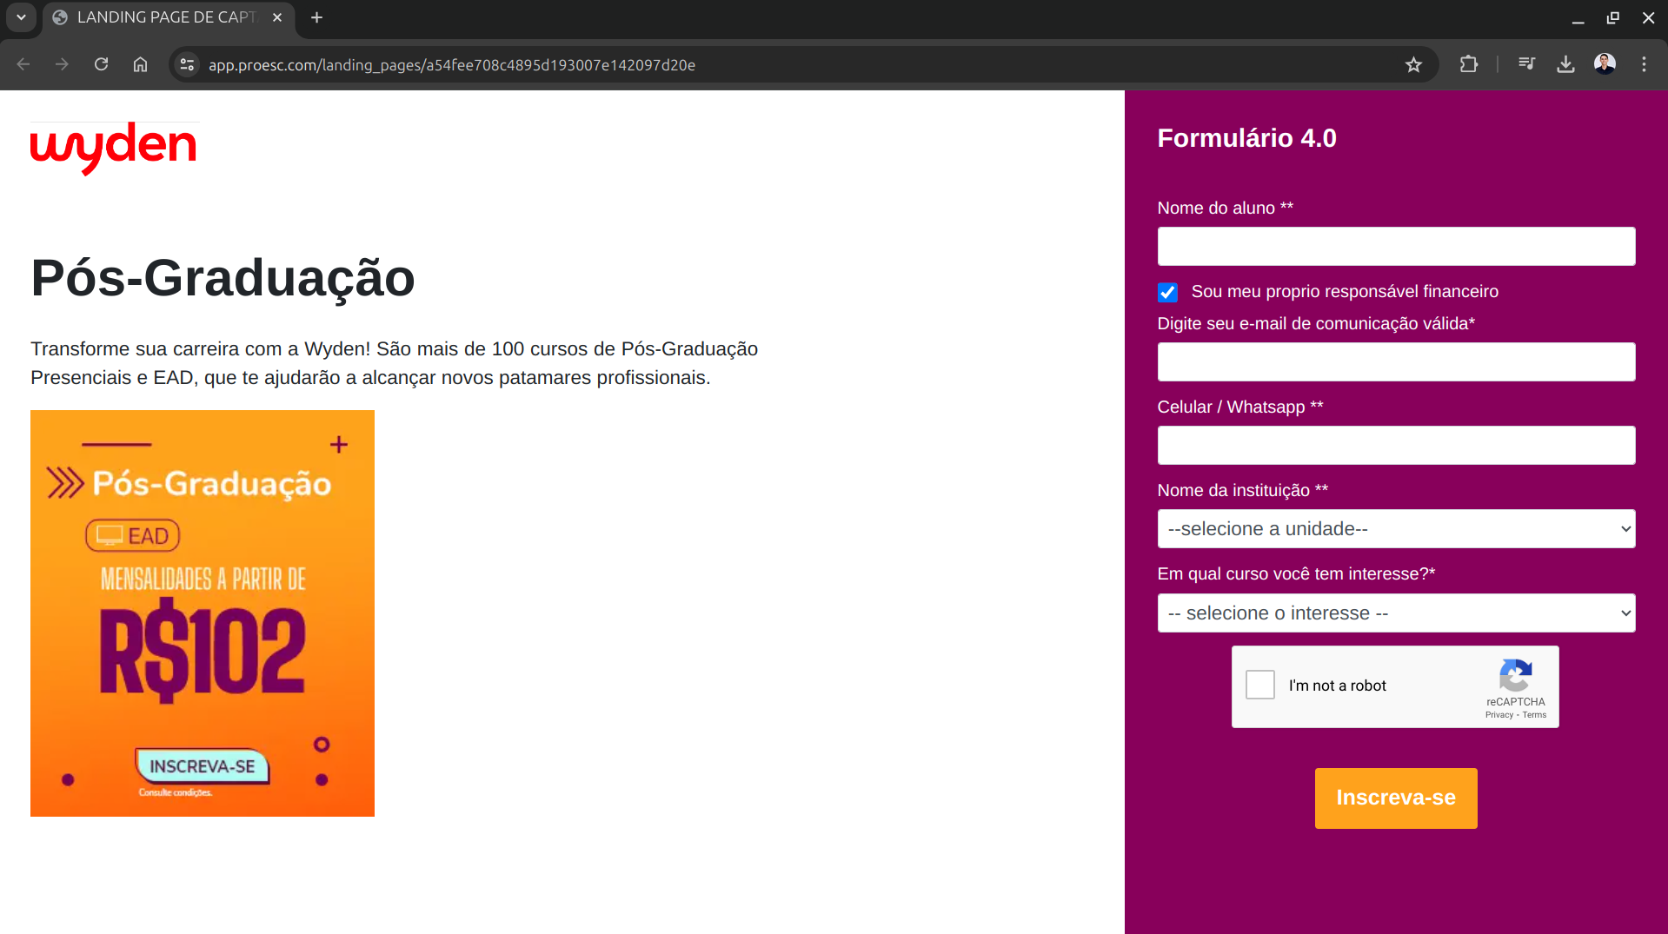Viewport: 1668px width, 934px height.
Task: Bookmark this page with the star icon
Action: click(x=1413, y=64)
